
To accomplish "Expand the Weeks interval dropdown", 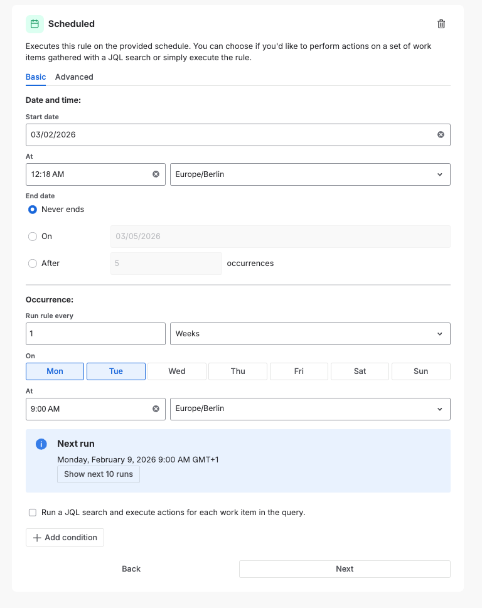I will coord(310,334).
